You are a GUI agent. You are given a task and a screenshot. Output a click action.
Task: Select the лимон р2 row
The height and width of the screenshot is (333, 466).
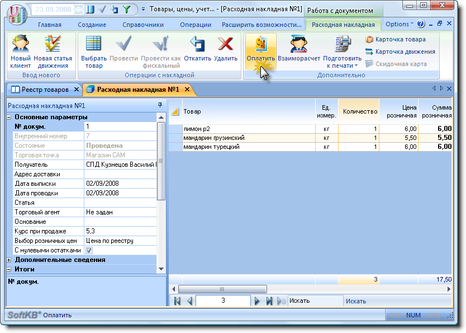(x=310, y=129)
